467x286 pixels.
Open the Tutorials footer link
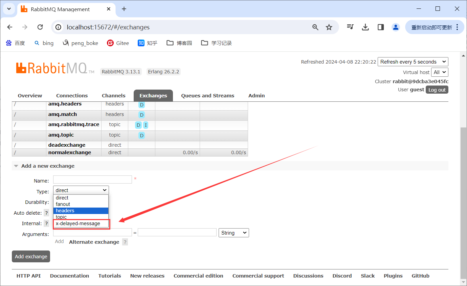tap(110, 276)
